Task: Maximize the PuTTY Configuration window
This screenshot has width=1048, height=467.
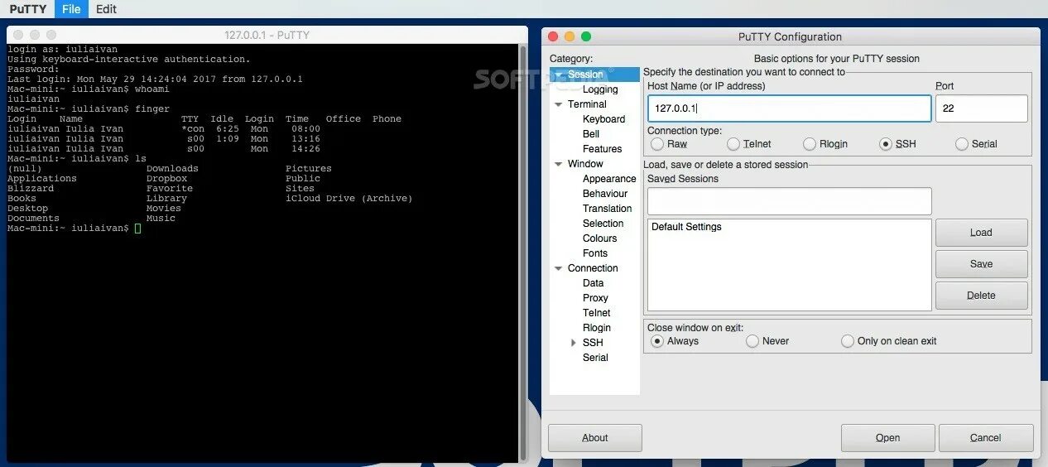Action: coord(586,36)
